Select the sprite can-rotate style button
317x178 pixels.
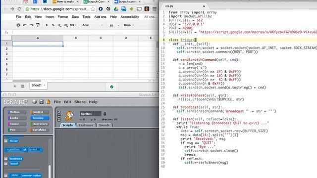[59, 112]
